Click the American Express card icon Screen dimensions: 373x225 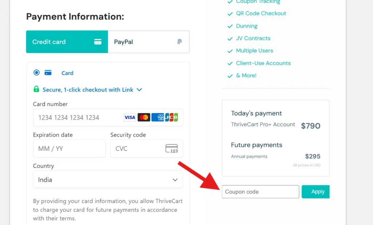[158, 117]
